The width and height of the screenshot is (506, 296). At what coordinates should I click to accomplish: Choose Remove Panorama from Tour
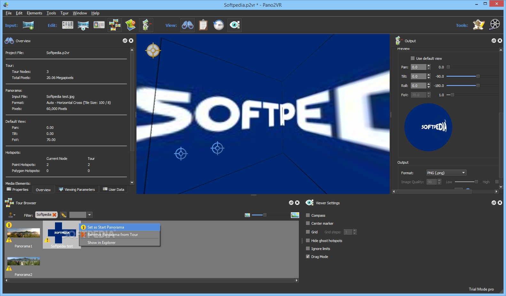120,235
